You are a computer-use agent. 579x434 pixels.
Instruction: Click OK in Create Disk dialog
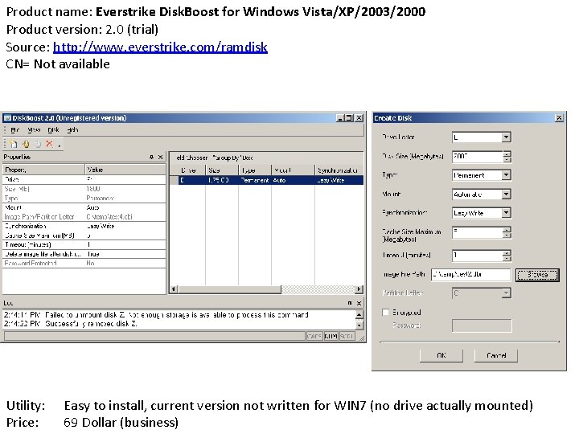[x=441, y=355]
